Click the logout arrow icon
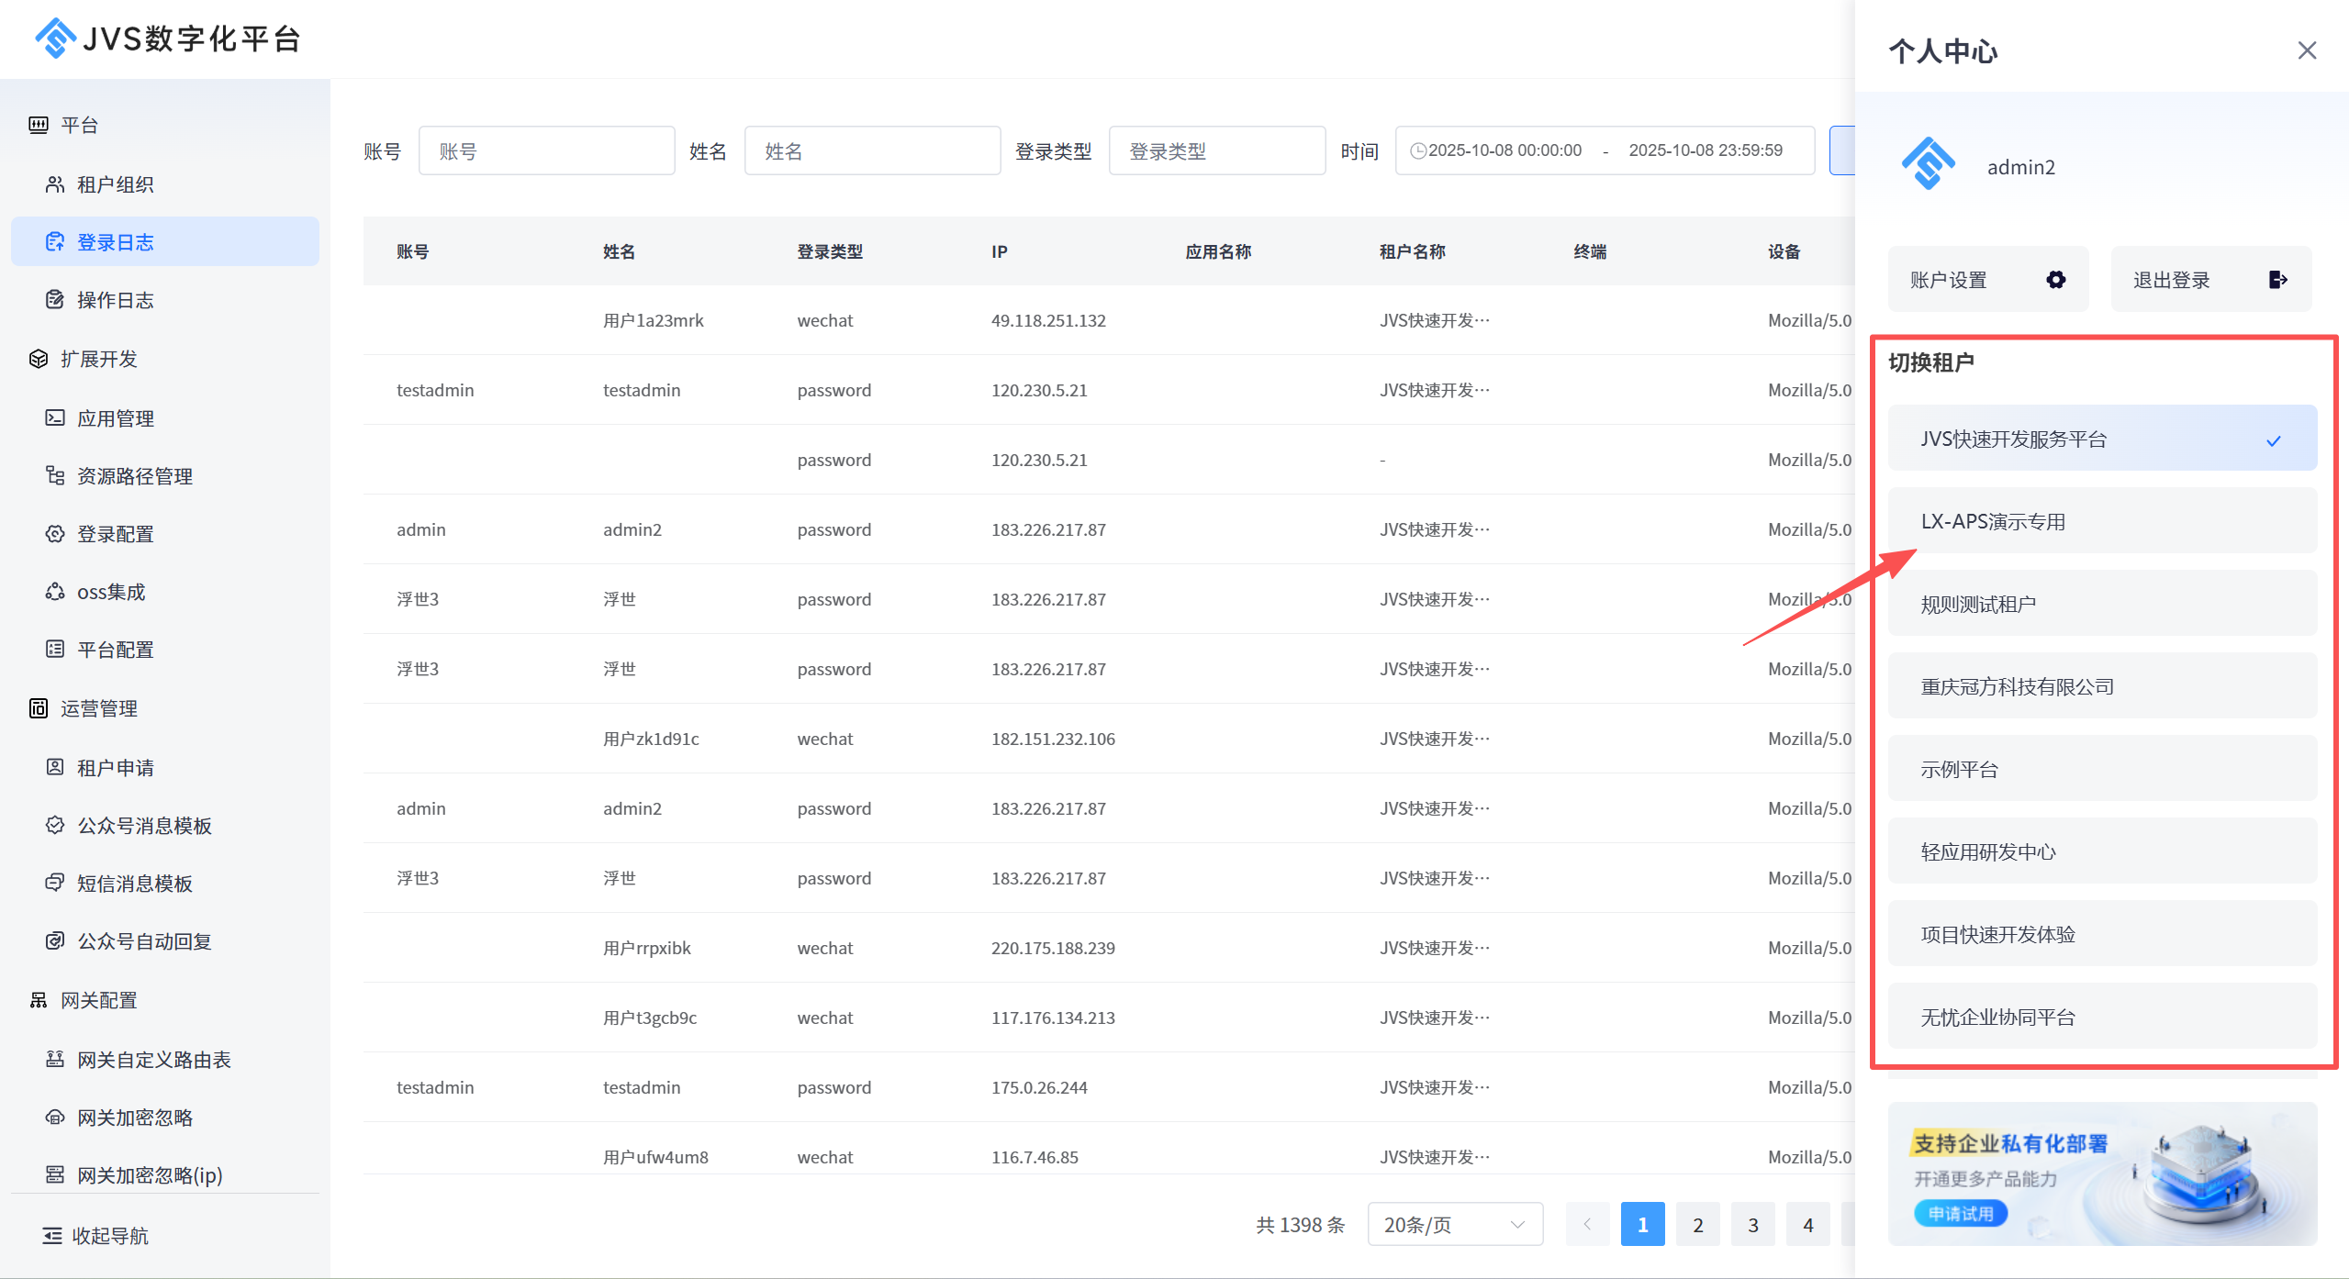Image resolution: width=2349 pixels, height=1279 pixels. [x=2277, y=280]
